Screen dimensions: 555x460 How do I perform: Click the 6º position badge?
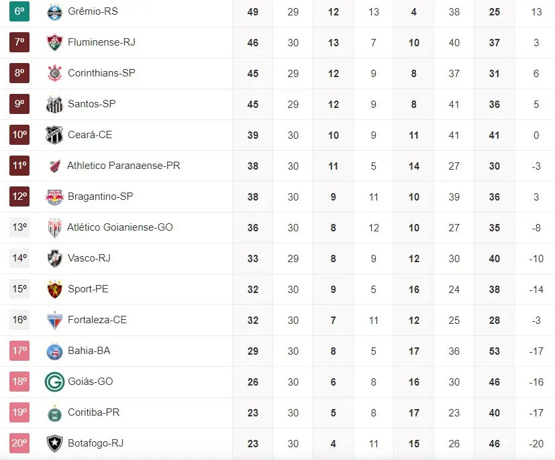click(x=19, y=11)
